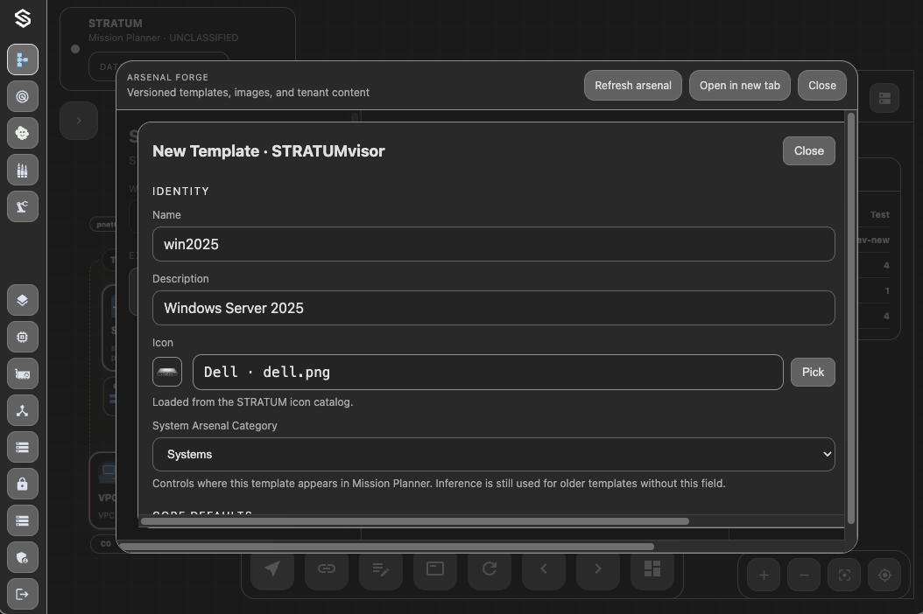Click the Arsenal Forge vertical scrollbar
923x614 pixels.
point(850,317)
